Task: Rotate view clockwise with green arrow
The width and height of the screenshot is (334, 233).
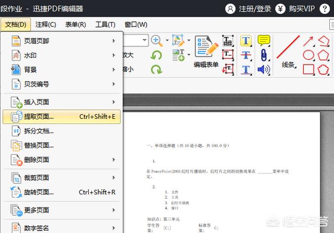Action: coord(157,69)
